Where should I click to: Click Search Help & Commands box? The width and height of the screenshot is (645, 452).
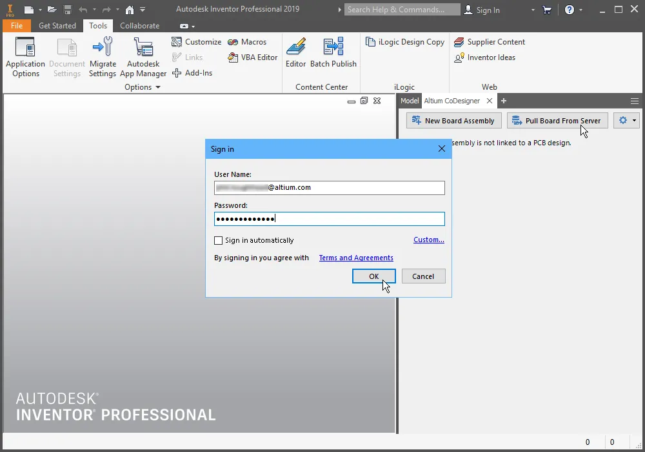click(402, 10)
